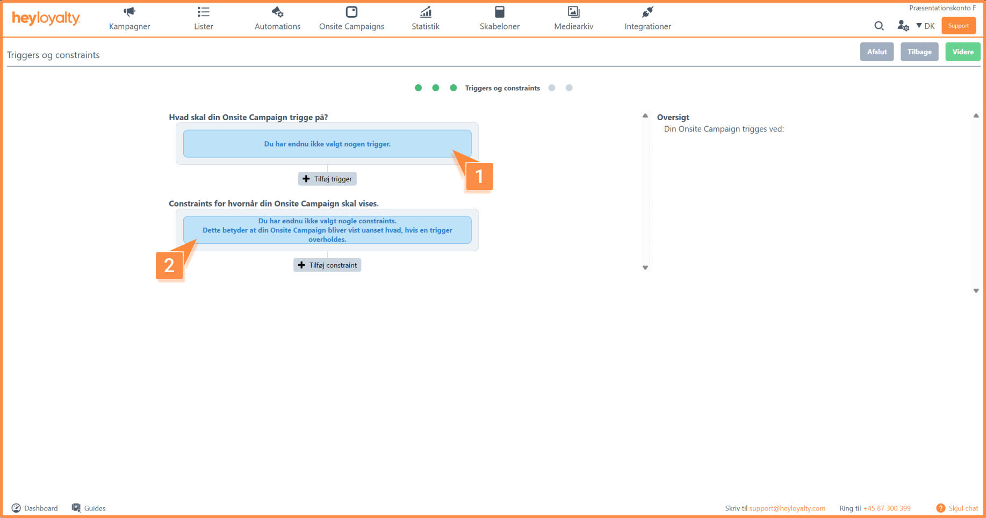
Task: Open the support@heyloyalty.com email link
Action: pos(787,508)
